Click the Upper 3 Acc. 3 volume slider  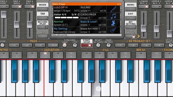[x=157, y=29]
